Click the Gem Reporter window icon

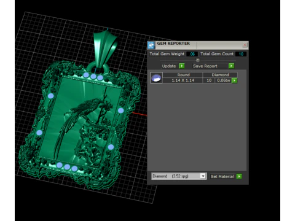pos(151,45)
